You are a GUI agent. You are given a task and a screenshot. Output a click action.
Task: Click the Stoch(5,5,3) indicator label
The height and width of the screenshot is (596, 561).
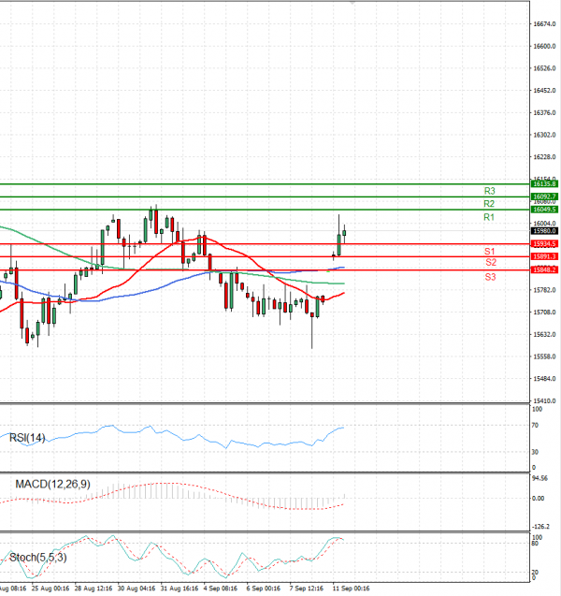pyautogui.click(x=38, y=558)
